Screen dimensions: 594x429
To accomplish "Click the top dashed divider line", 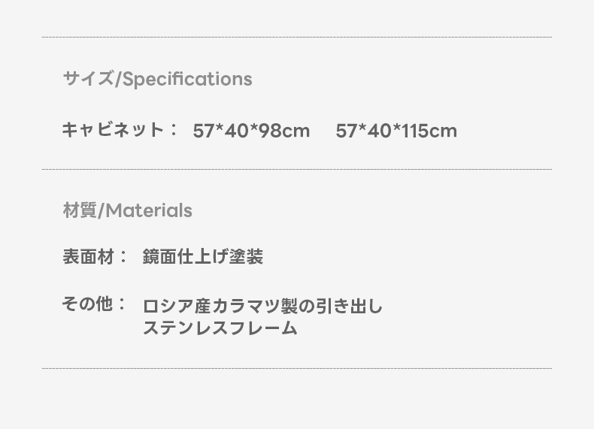I will pyautogui.click(x=297, y=37).
